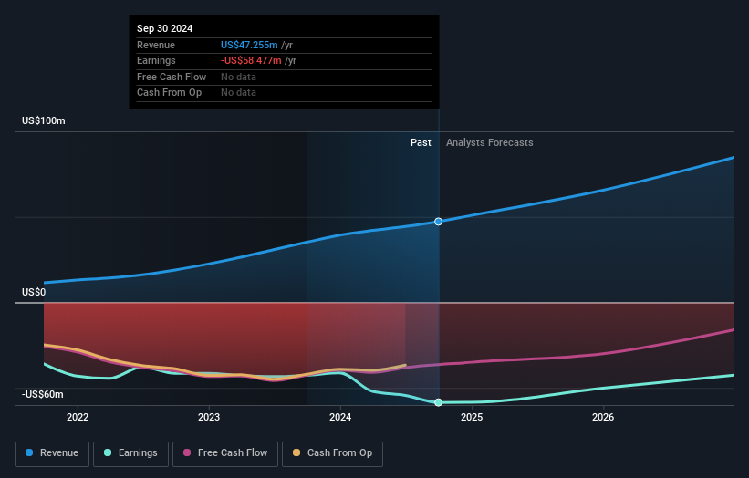Select the earnings data point at Sep 2024
Viewport: 749px width, 478px height.
tap(439, 402)
